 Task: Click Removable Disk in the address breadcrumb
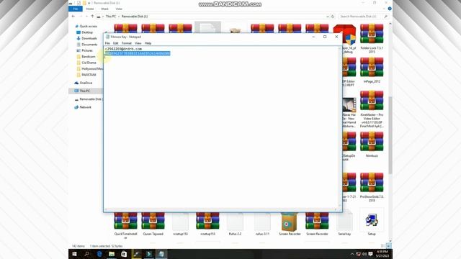(135, 17)
